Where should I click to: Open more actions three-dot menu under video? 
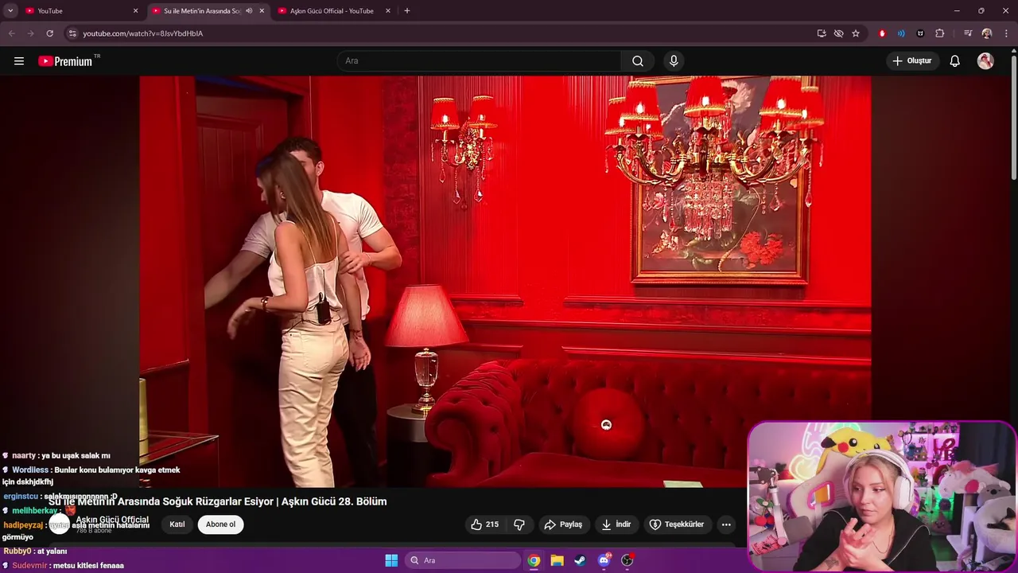coord(725,524)
